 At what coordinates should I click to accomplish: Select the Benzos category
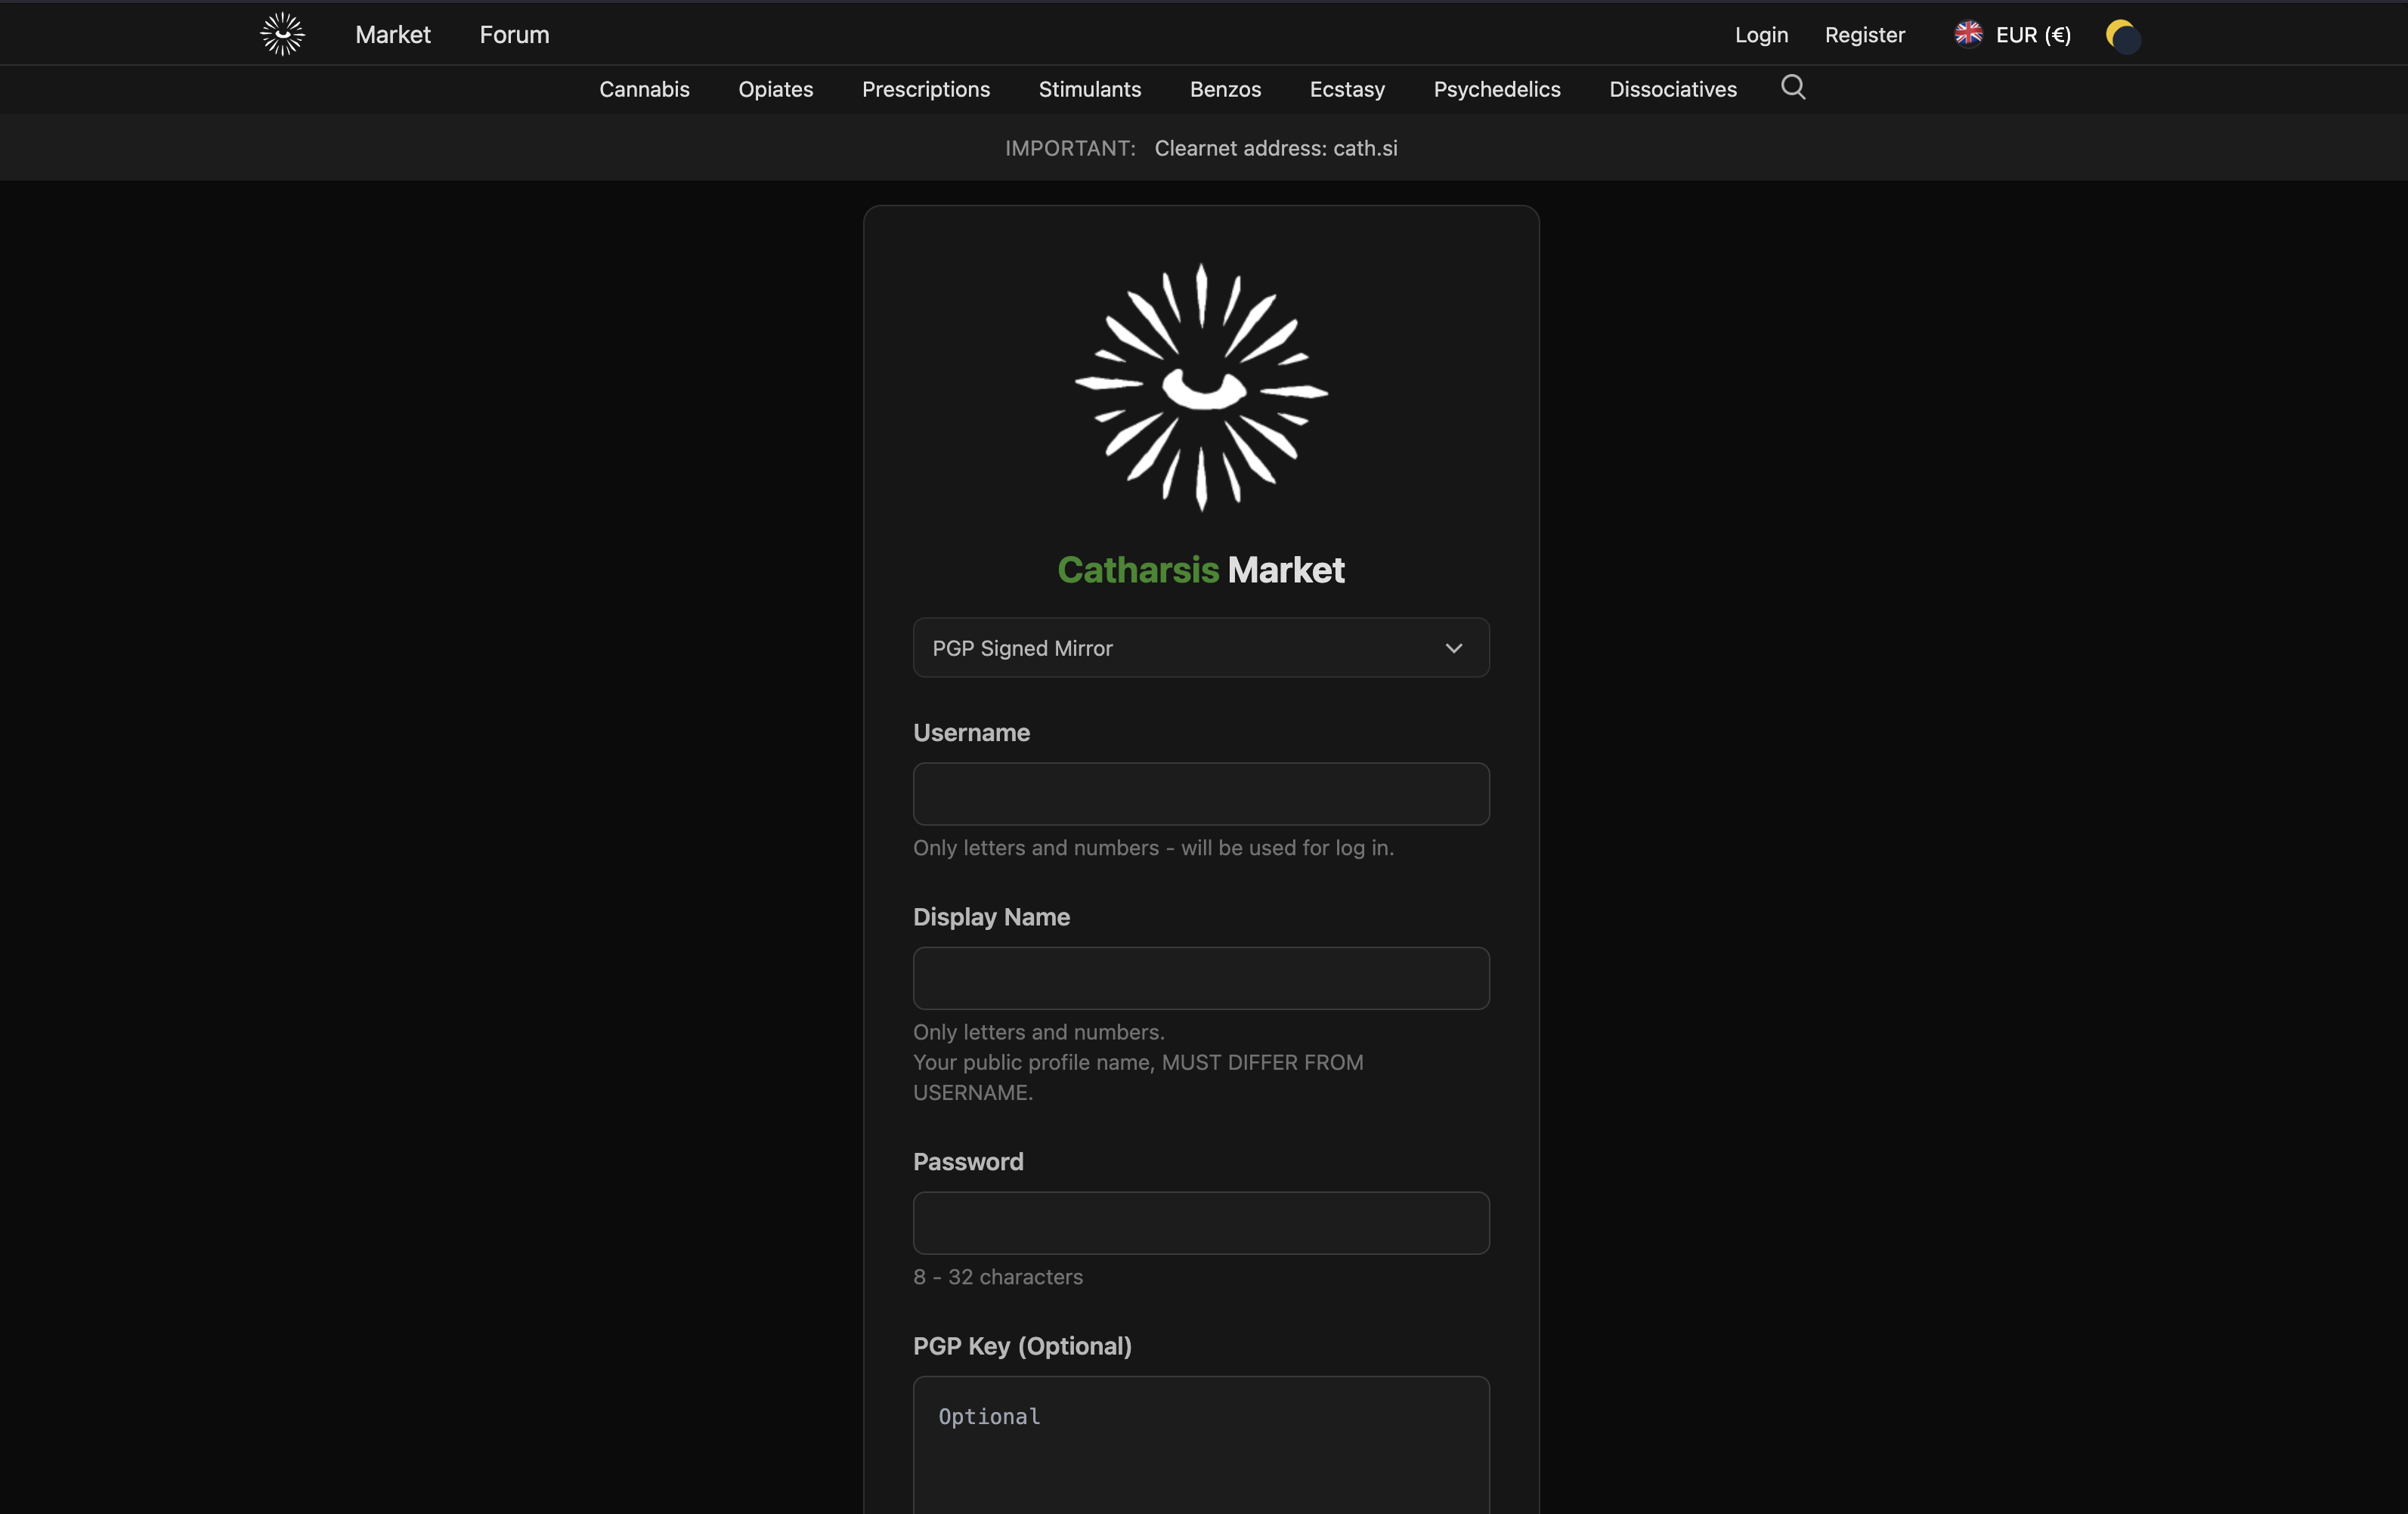coord(1224,89)
